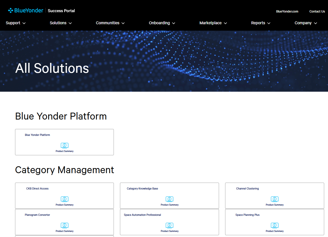Click the Blue Yonder logo
The height and width of the screenshot is (237, 328).
(x=25, y=10)
